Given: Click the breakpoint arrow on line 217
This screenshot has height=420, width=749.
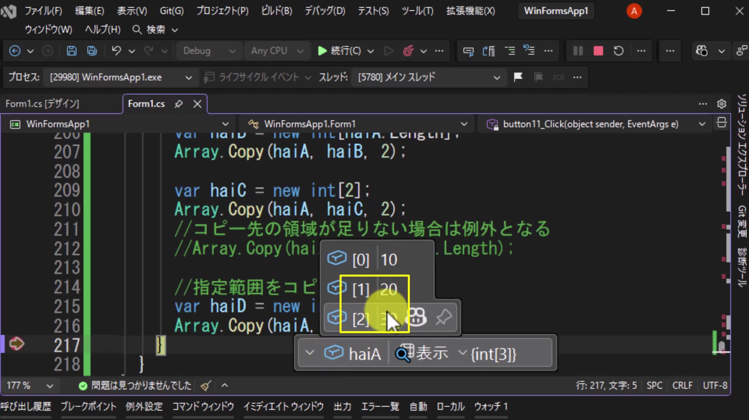Looking at the screenshot, I should click(x=16, y=343).
